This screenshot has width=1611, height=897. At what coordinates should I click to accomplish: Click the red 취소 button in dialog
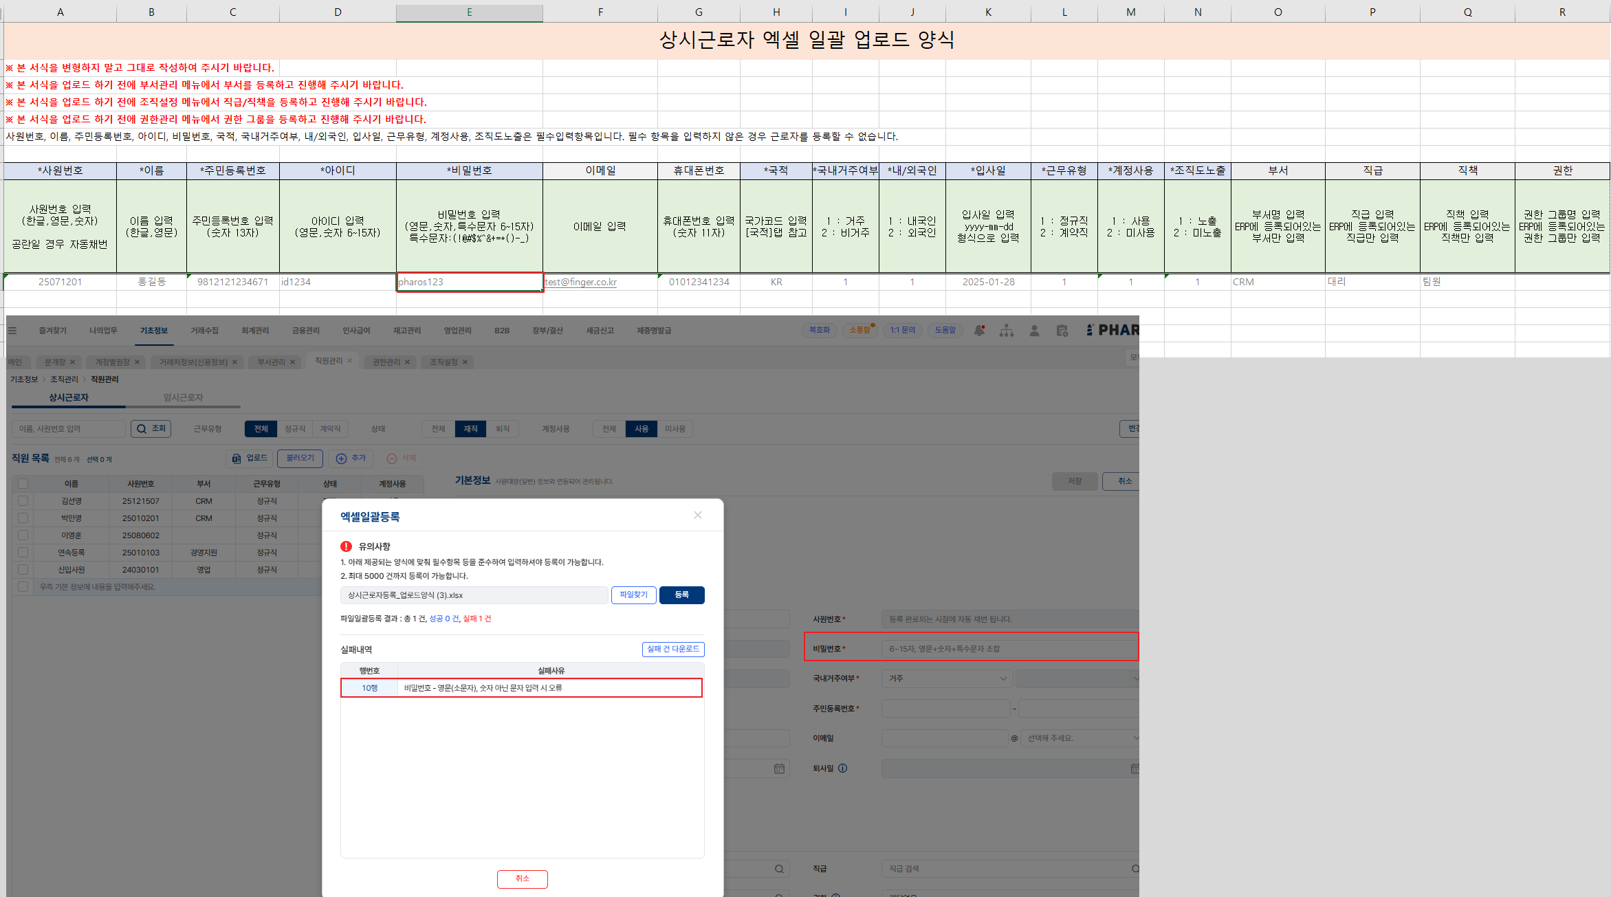(x=523, y=879)
